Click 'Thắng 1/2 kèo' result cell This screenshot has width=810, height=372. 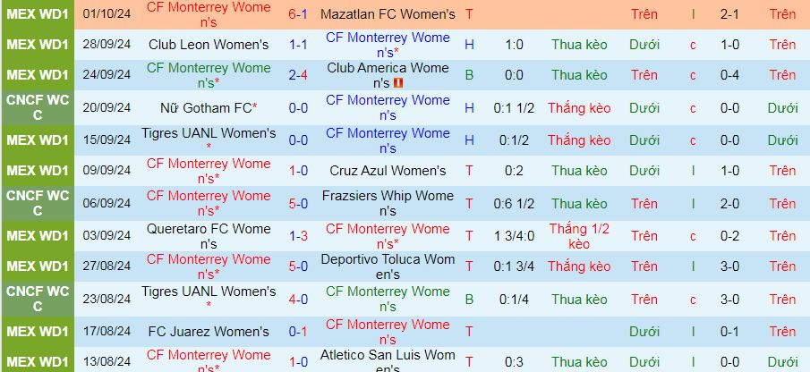(x=579, y=236)
